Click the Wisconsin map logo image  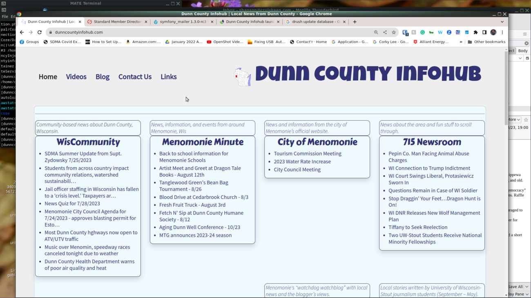click(242, 77)
